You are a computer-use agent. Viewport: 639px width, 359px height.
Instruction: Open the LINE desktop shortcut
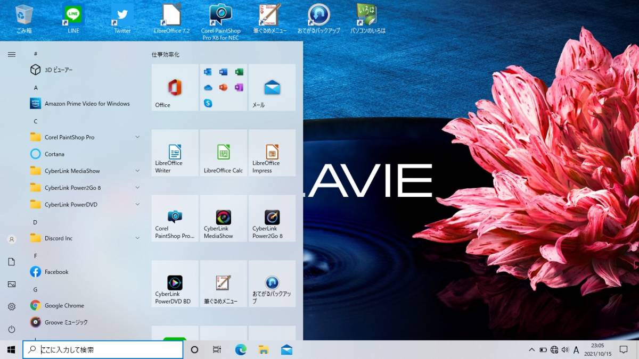pos(73,19)
